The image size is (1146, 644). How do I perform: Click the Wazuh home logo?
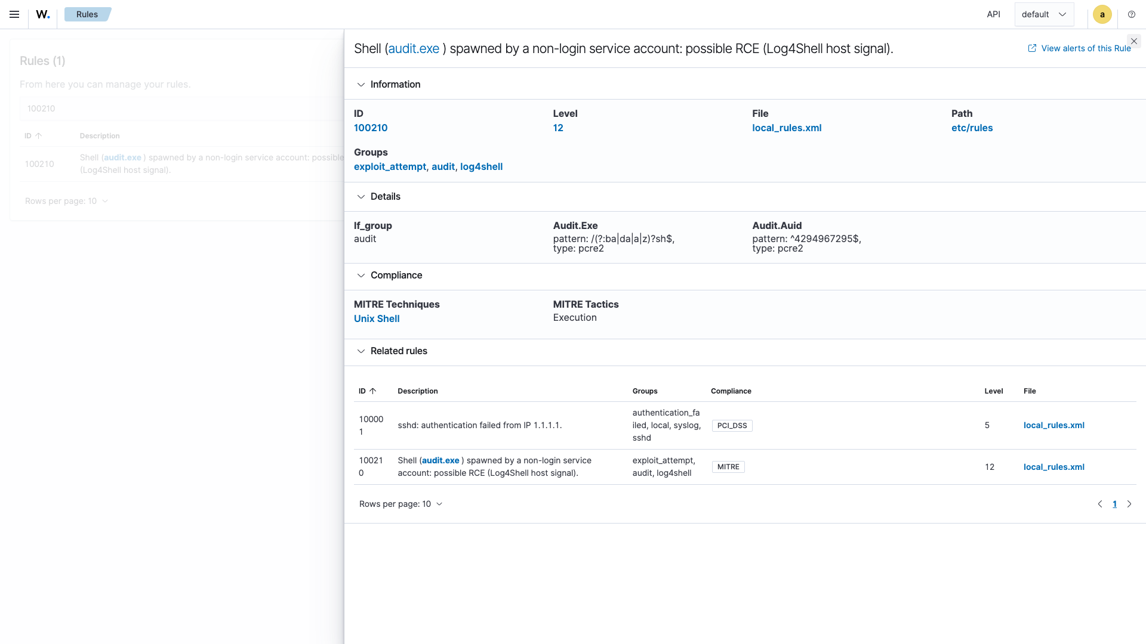click(43, 14)
